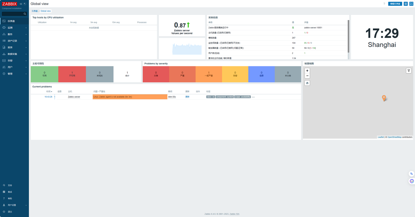
Task: Click the 未分类 not classified severity tile
Action: click(288, 74)
